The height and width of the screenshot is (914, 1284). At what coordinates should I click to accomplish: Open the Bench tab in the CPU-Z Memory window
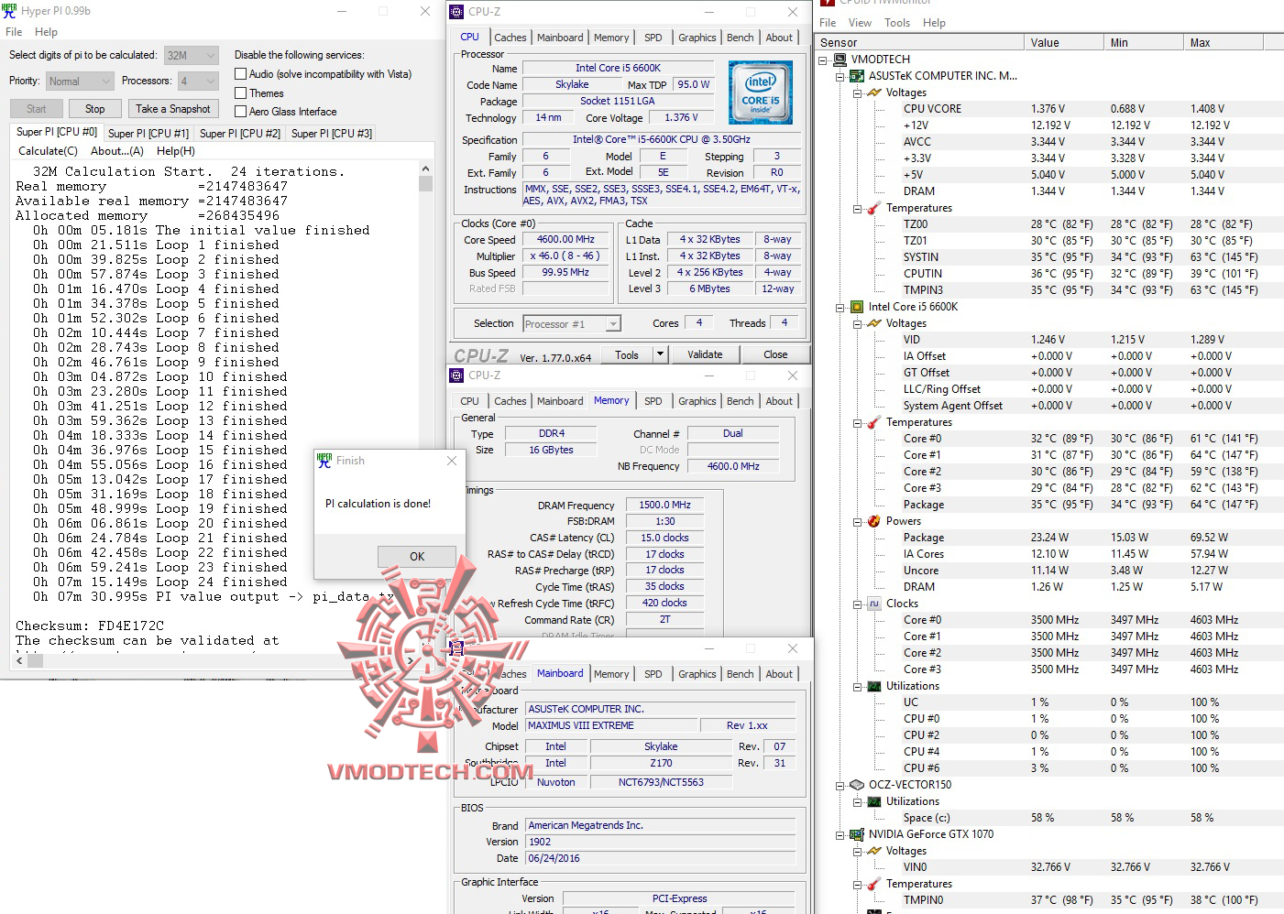tap(741, 401)
